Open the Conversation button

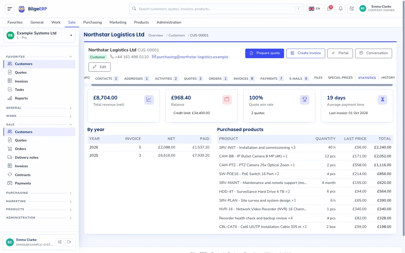pos(373,53)
